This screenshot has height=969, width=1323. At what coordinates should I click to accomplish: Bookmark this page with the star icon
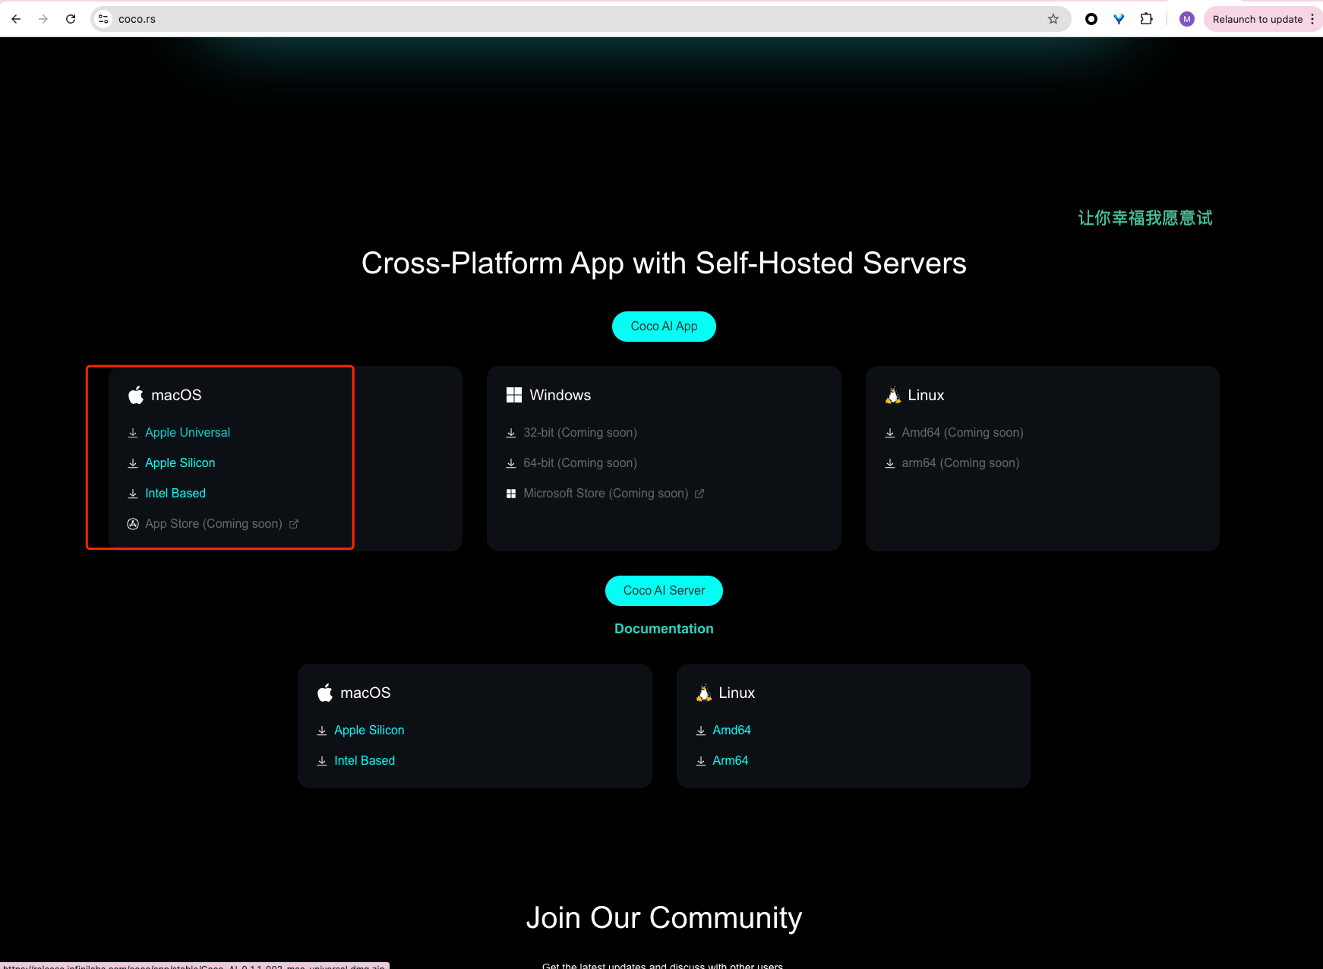(1053, 19)
